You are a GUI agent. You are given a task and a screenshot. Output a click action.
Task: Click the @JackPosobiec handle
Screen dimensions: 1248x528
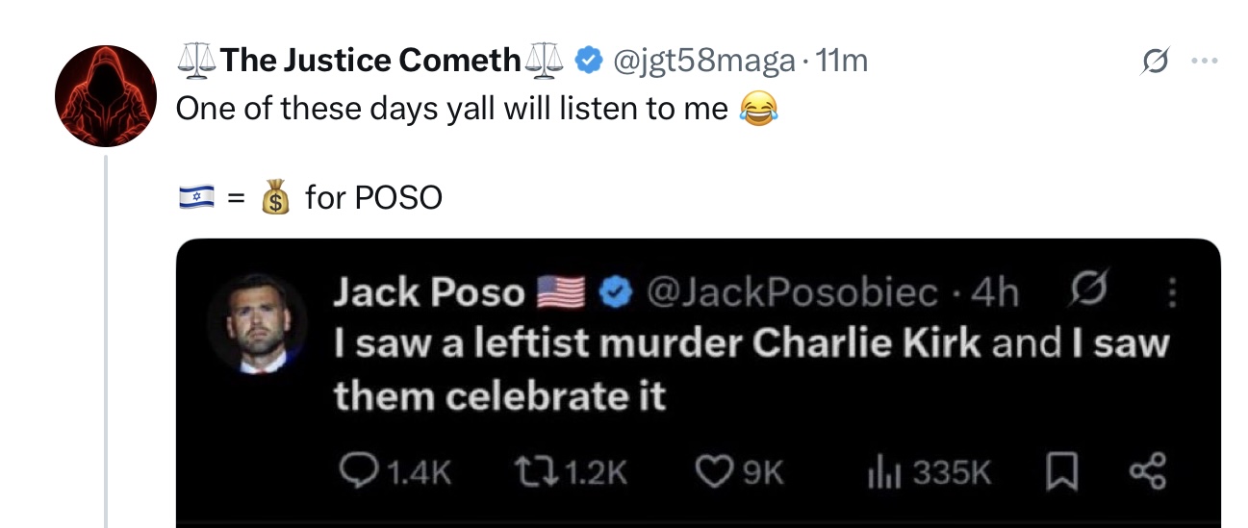point(792,292)
